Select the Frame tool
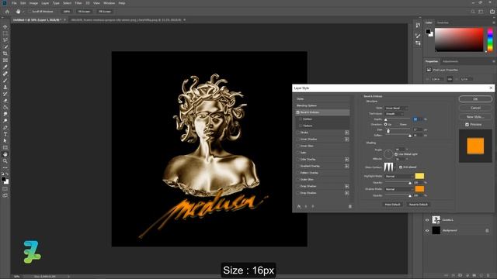This screenshot has height=279, width=497. point(5,60)
